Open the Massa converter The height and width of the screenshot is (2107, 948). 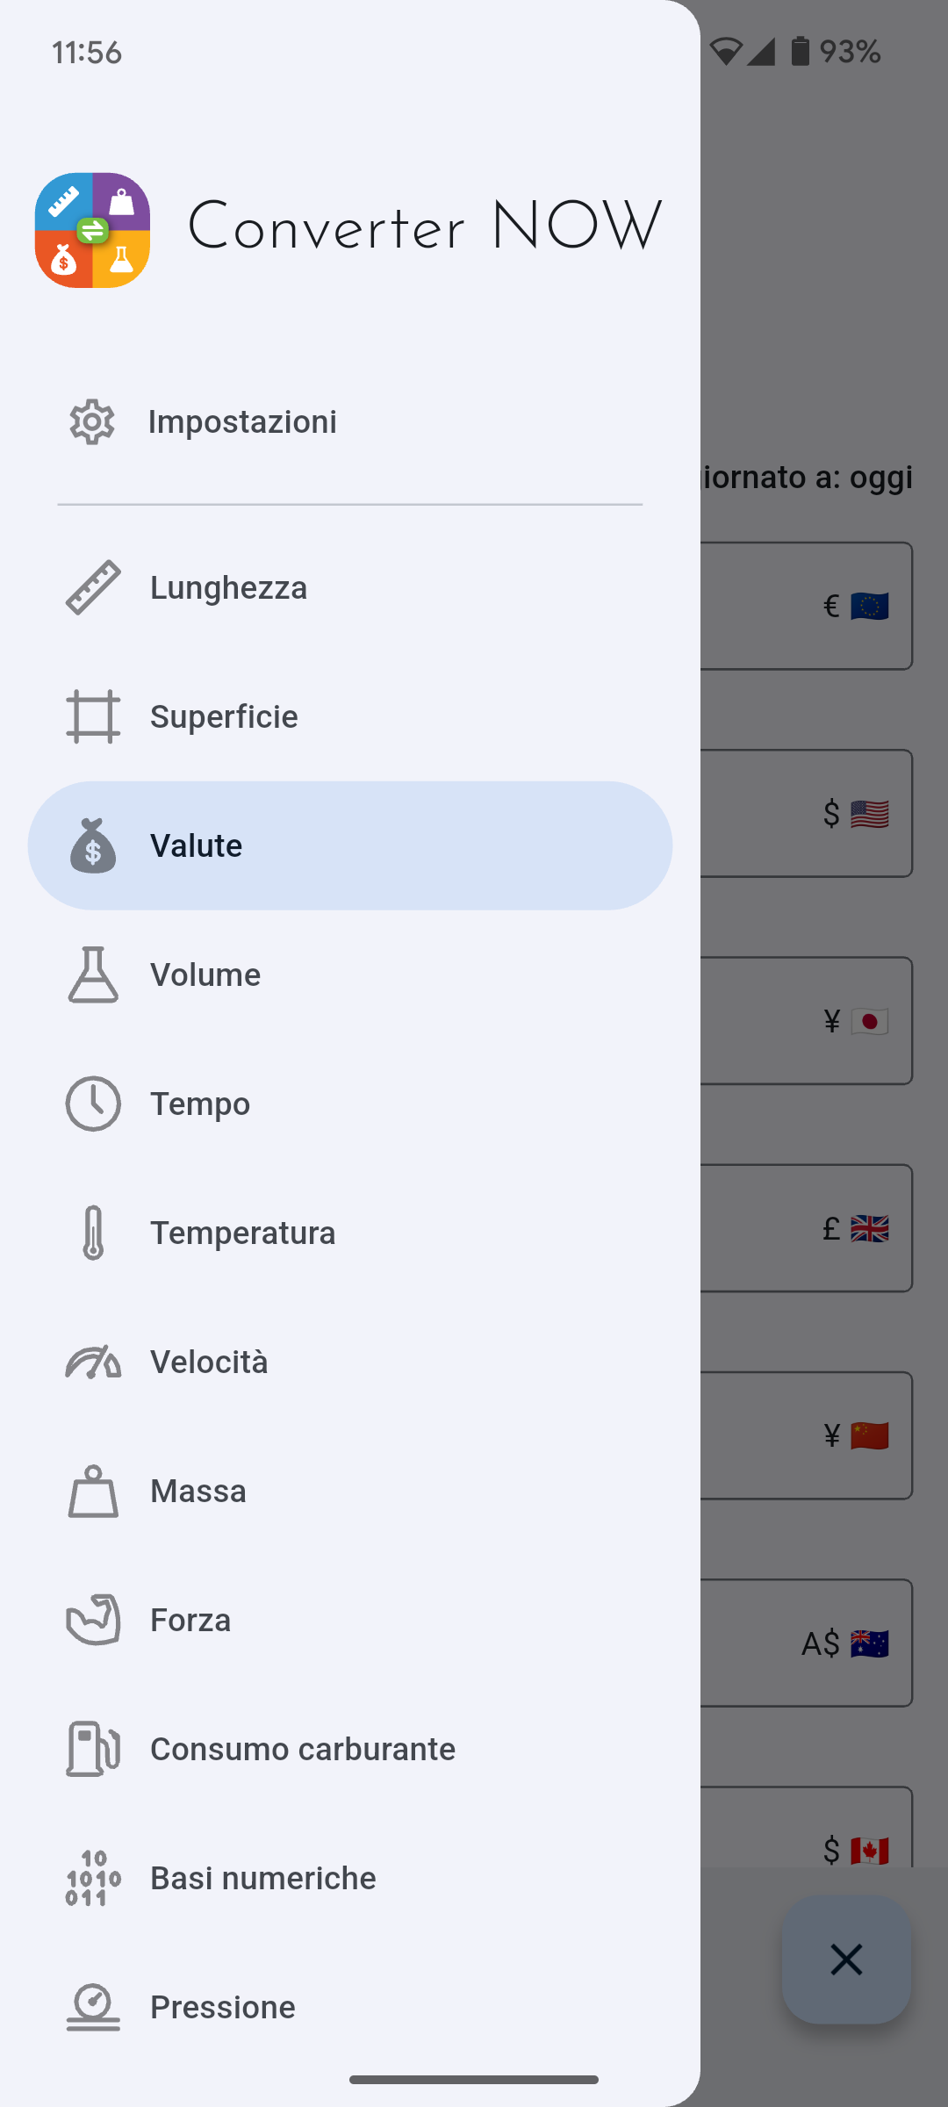point(198,1491)
